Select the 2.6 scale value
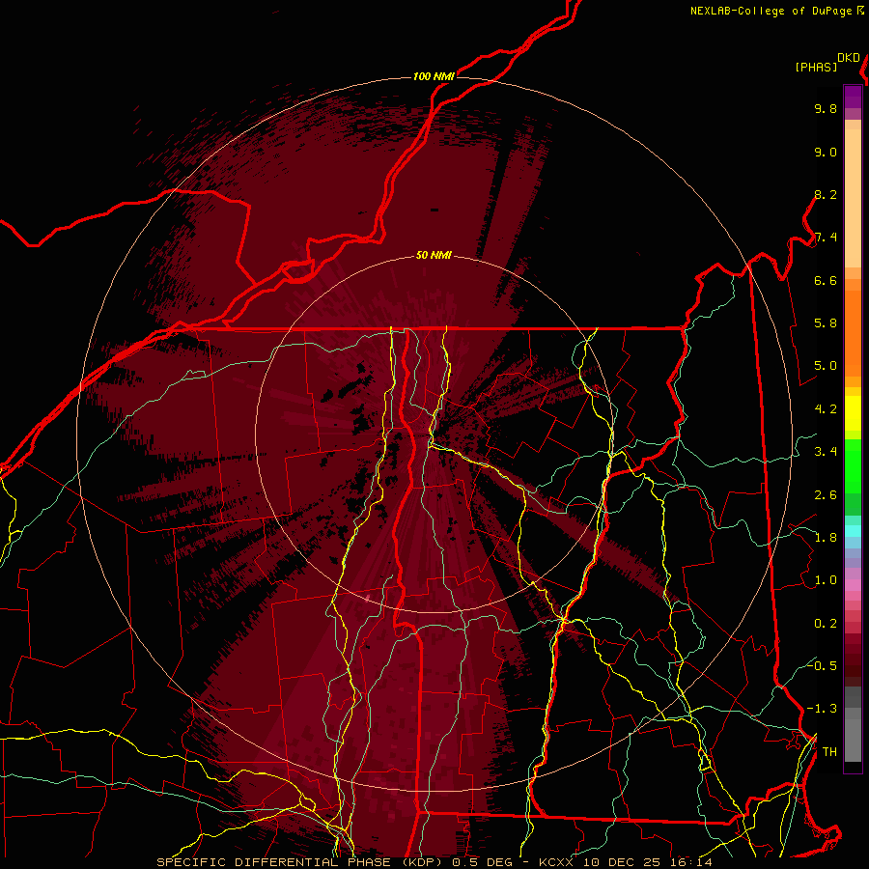The width and height of the screenshot is (869, 869). [826, 495]
